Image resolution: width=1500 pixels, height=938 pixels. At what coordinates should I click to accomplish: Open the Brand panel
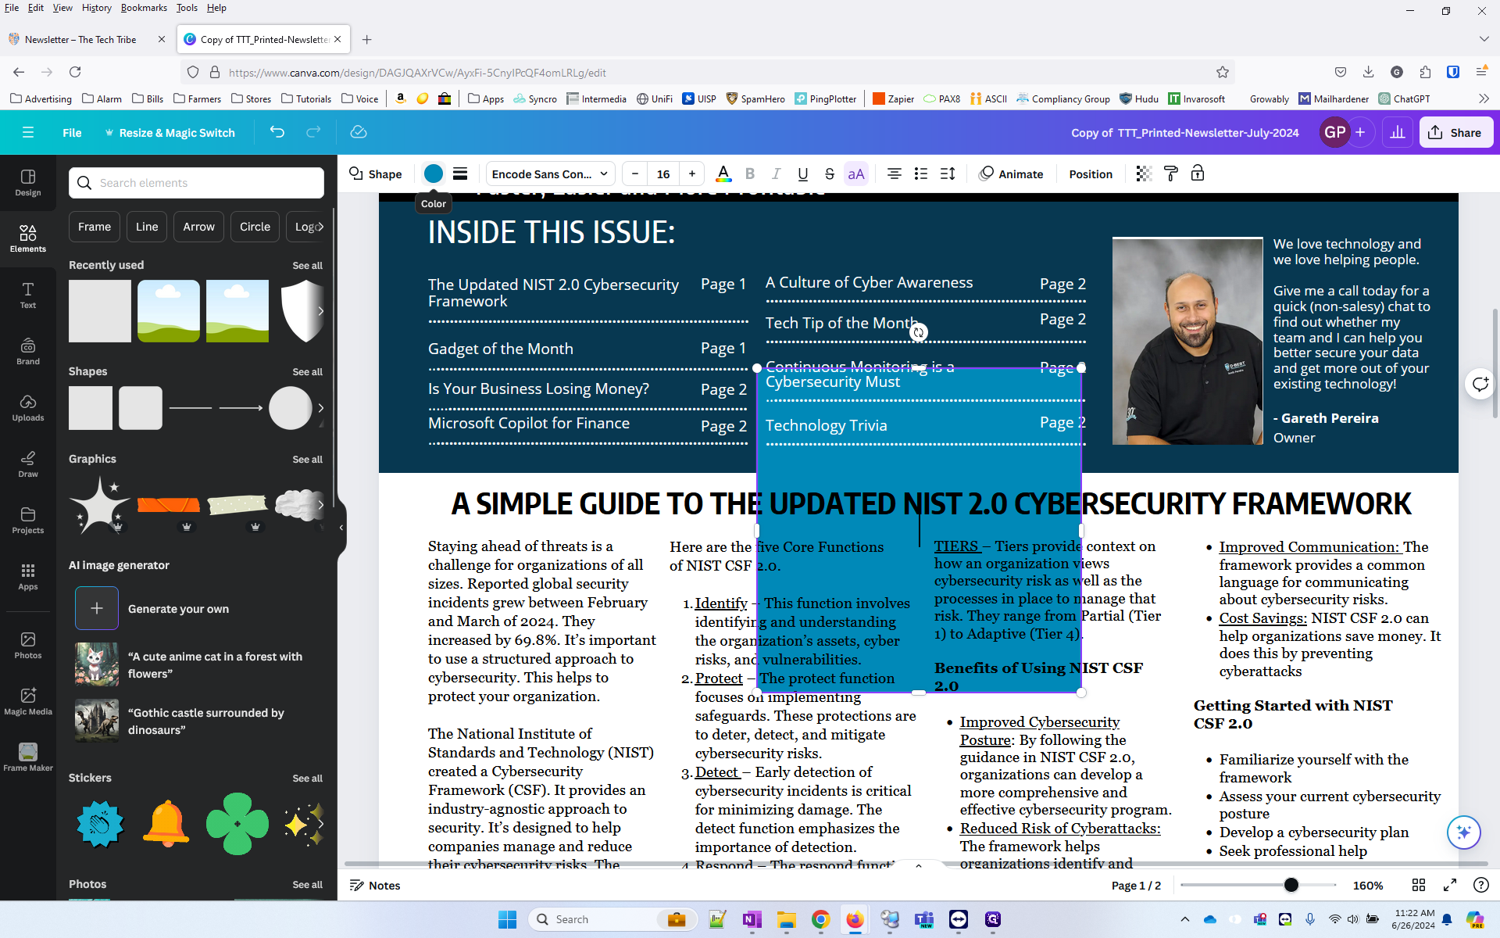click(x=28, y=352)
